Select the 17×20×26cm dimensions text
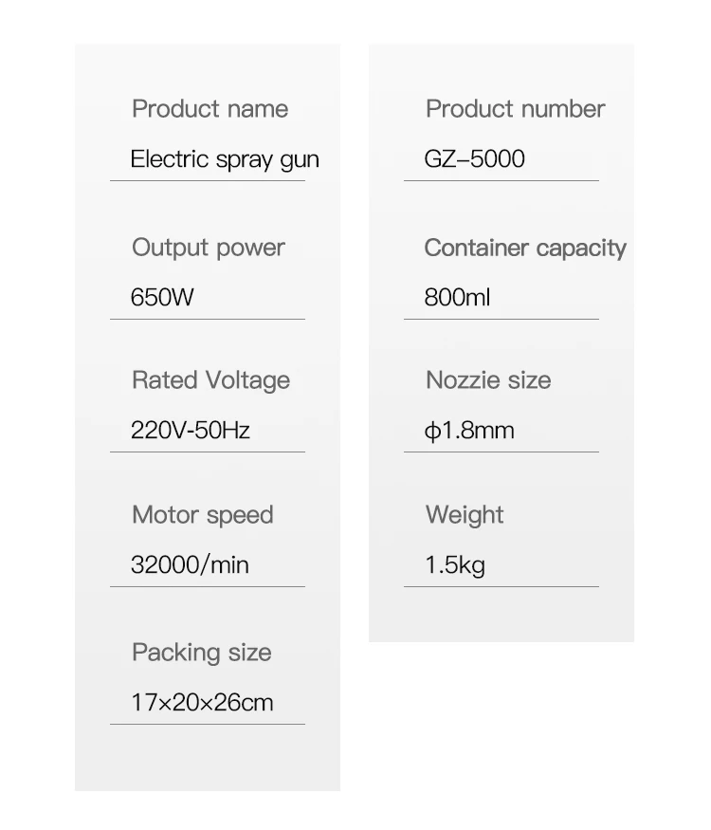 pos(202,703)
